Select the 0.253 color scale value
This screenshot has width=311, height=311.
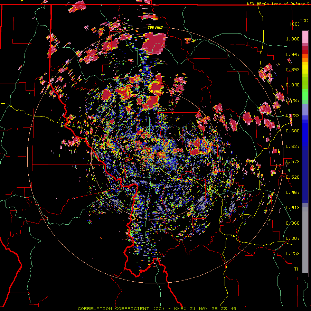click(x=293, y=254)
